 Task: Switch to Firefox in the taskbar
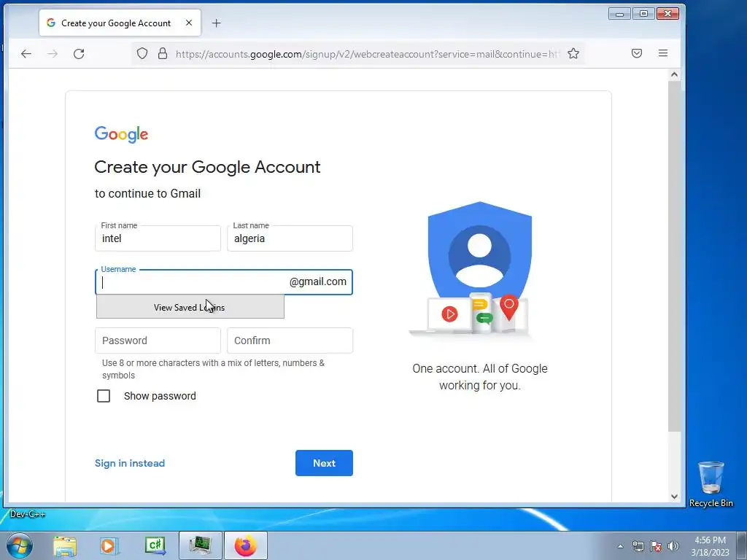pyautogui.click(x=246, y=545)
